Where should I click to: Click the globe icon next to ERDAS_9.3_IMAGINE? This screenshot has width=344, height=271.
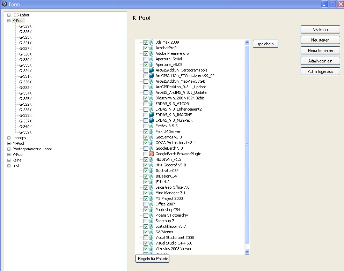151,115
